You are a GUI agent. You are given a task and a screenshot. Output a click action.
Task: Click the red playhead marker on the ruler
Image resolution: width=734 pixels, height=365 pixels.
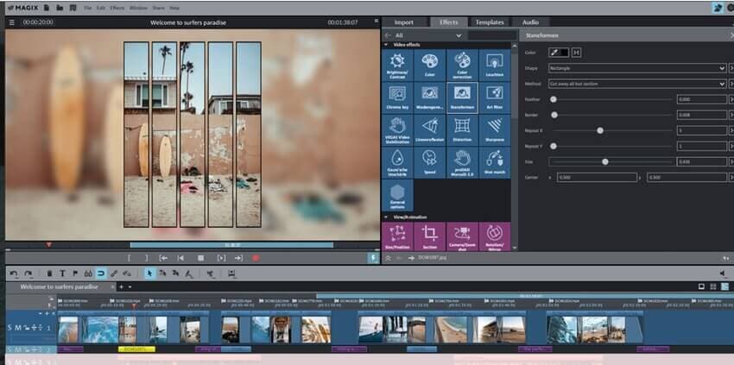[134, 306]
